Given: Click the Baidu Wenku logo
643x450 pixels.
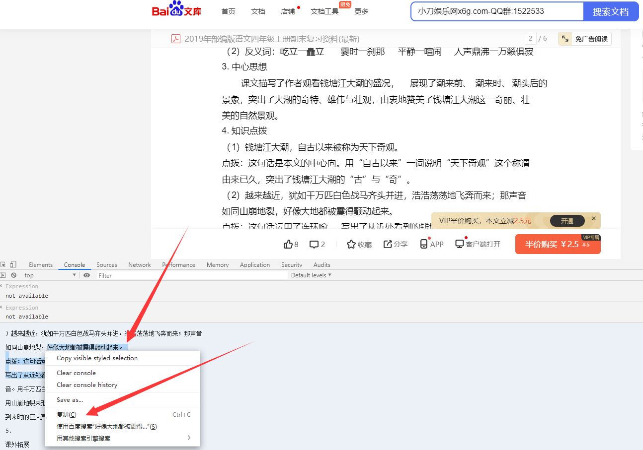Looking at the screenshot, I should 176,11.
